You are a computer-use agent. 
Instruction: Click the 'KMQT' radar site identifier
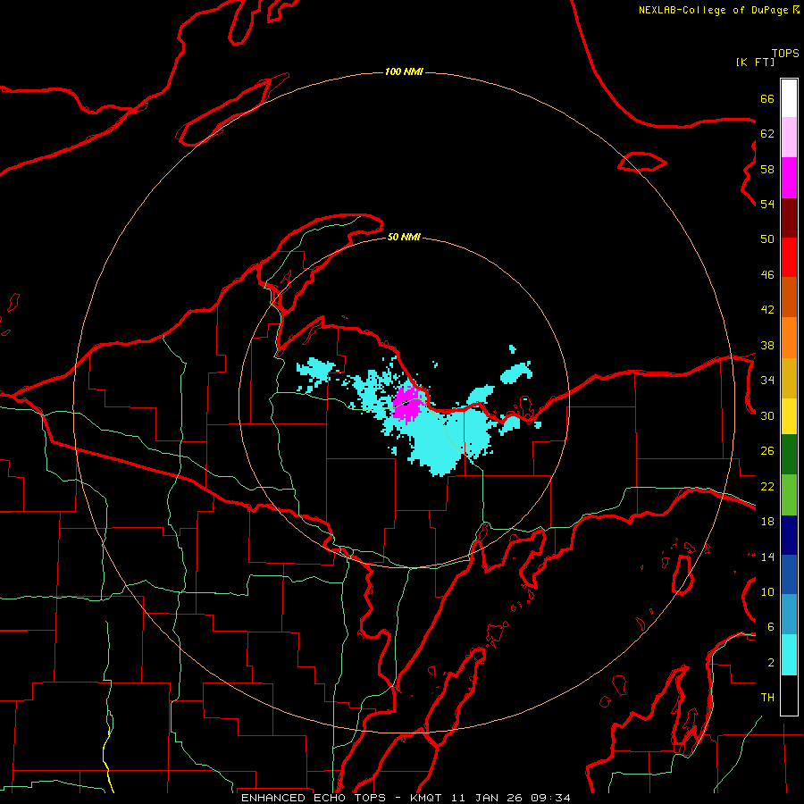(428, 798)
